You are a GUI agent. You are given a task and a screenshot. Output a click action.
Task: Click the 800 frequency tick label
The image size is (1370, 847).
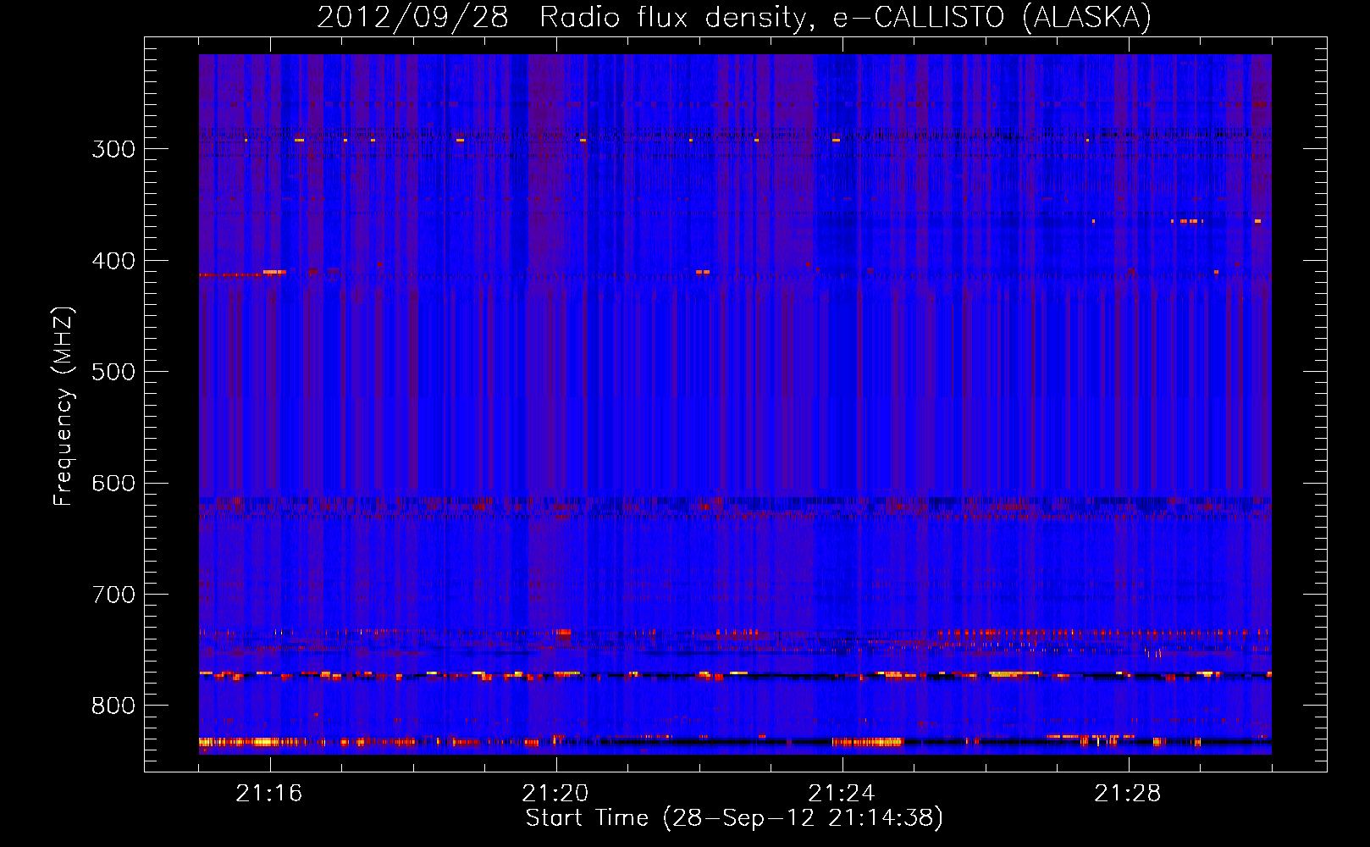coord(113,706)
